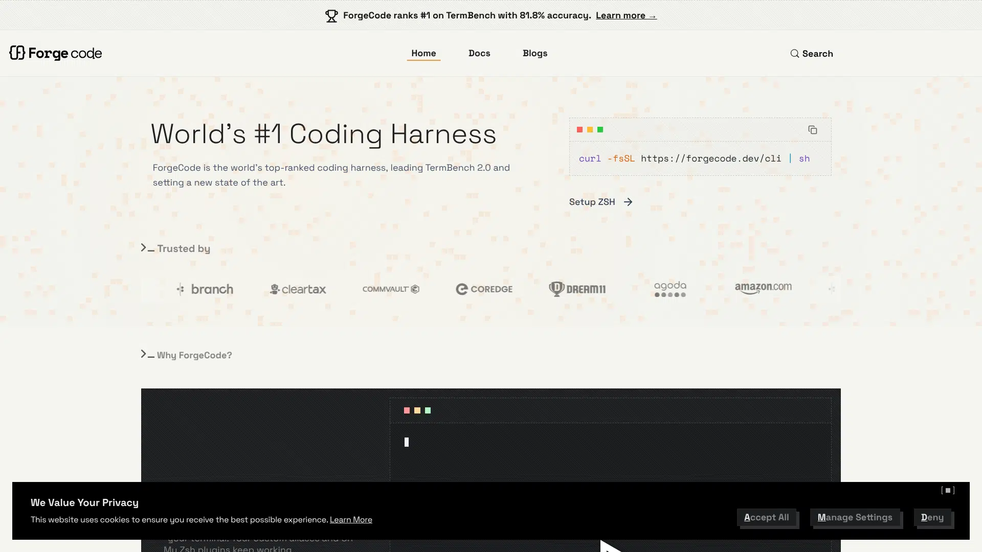Click the ForgeCode ranks #1 announcement text
This screenshot has width=982, height=552.
click(x=467, y=15)
